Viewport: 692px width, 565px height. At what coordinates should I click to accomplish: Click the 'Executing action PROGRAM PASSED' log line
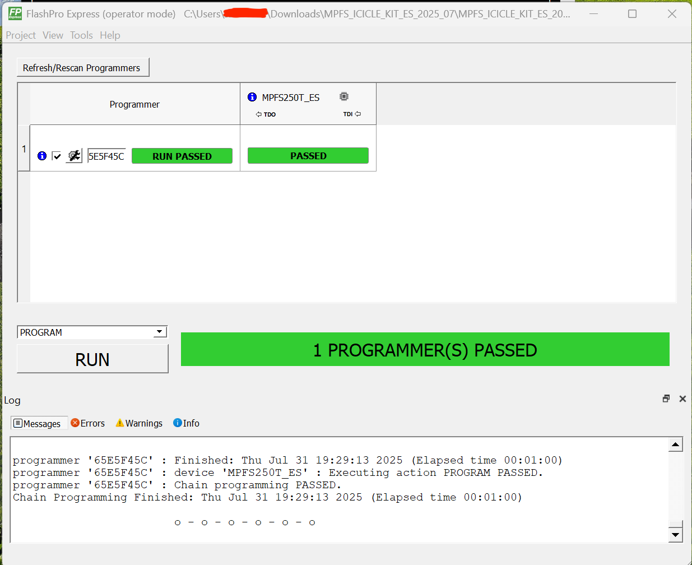click(x=278, y=473)
